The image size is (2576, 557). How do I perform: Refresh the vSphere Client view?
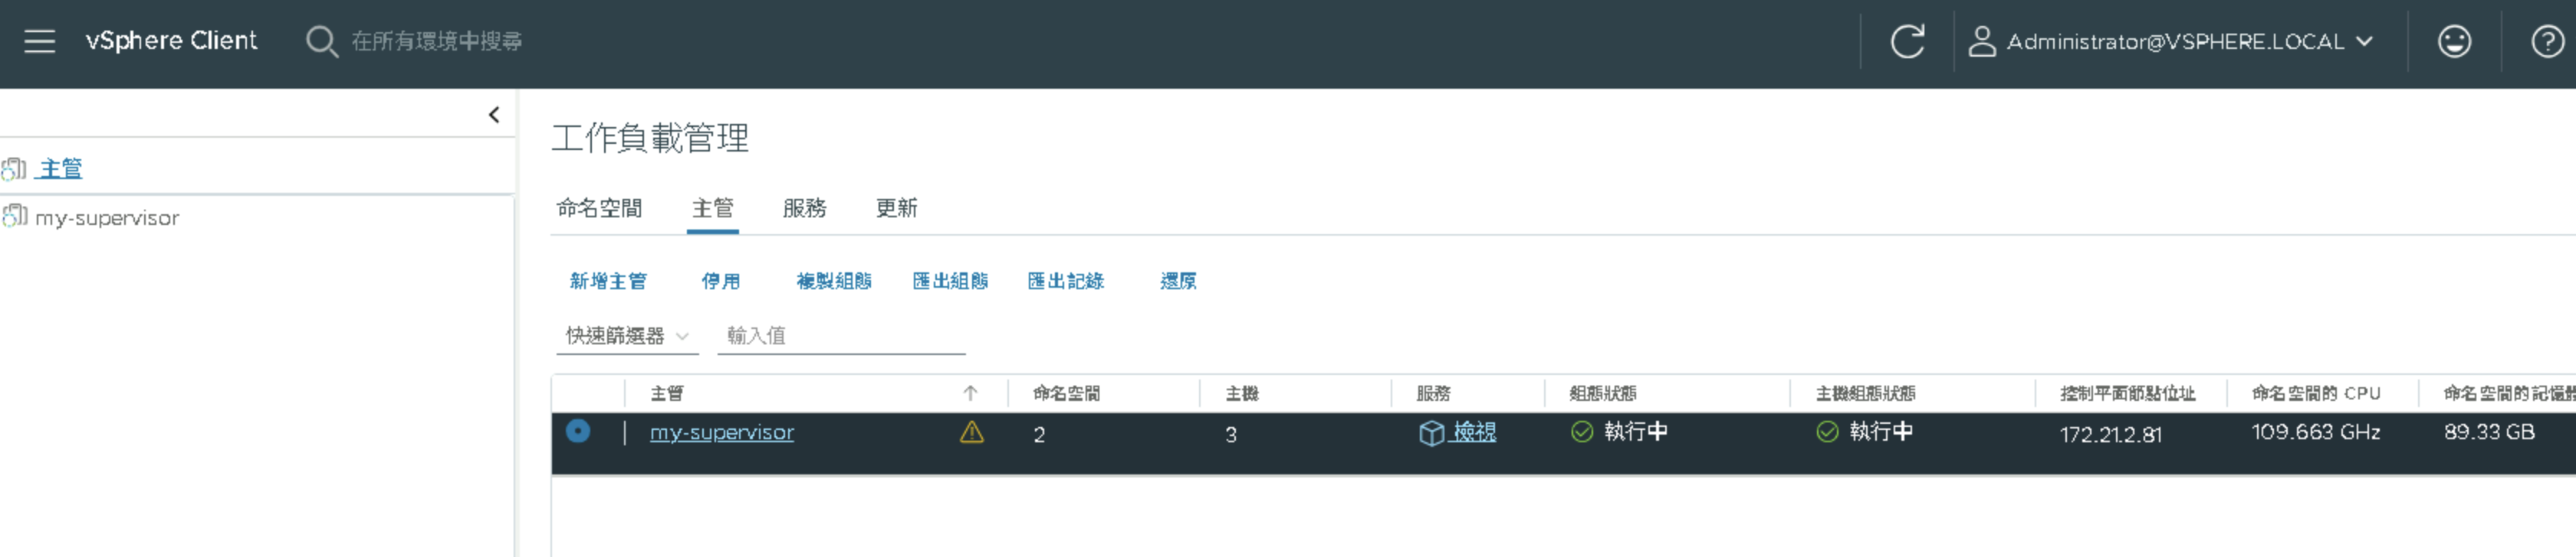[1907, 41]
